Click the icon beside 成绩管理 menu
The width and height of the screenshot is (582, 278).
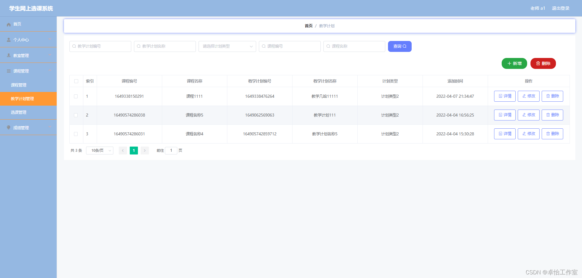coord(9,127)
